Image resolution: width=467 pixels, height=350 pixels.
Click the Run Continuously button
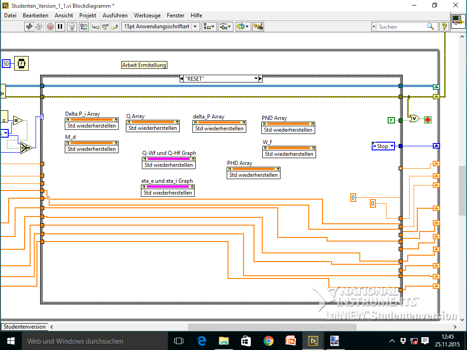pos(39,26)
